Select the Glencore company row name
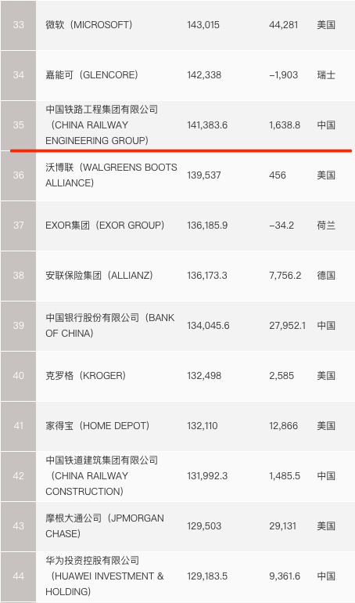This screenshot has height=603, width=355. (x=91, y=75)
